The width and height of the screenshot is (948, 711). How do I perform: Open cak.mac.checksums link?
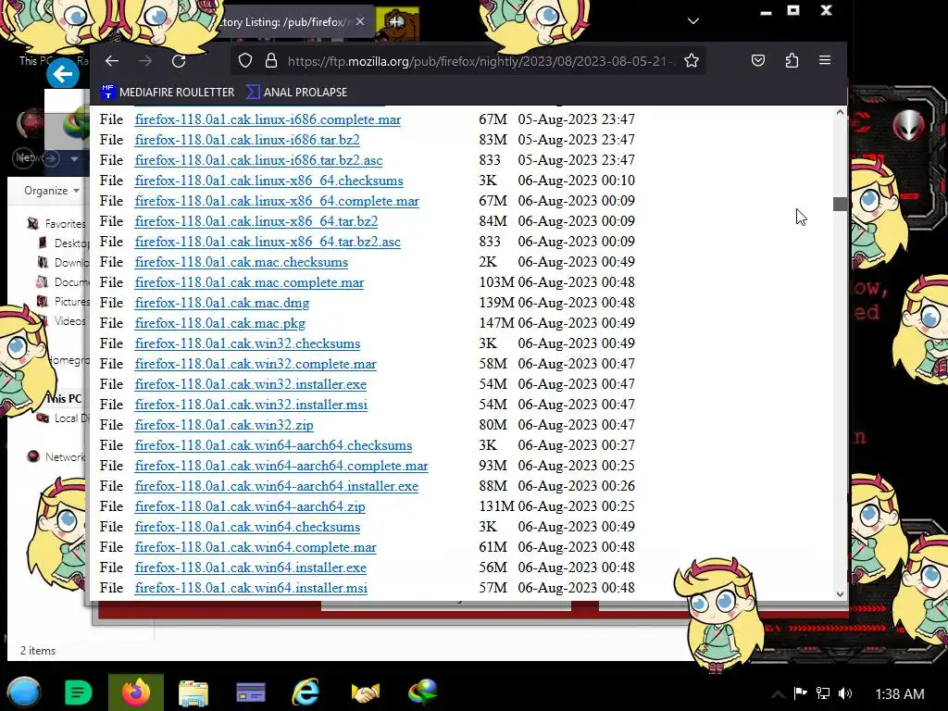[x=242, y=262]
